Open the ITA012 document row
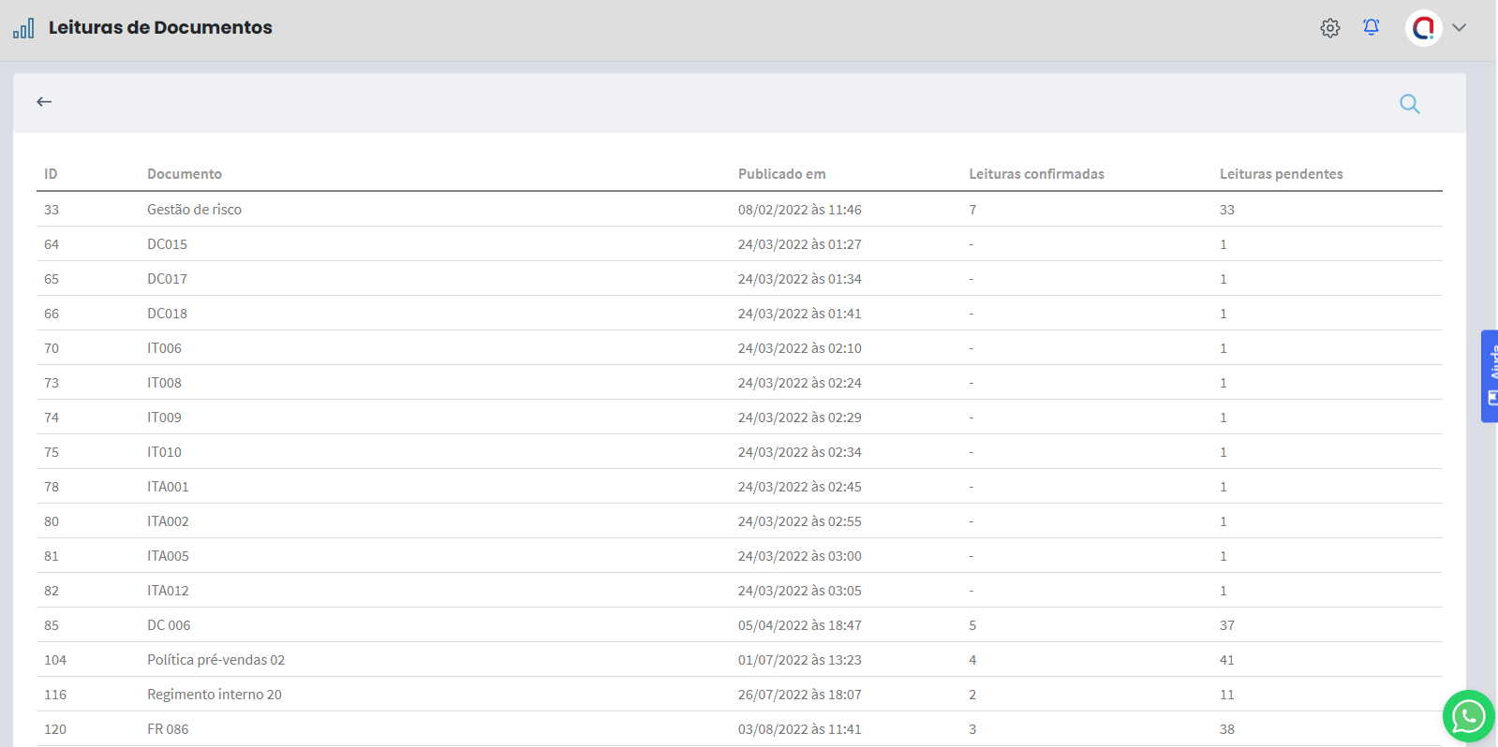 tap(168, 591)
